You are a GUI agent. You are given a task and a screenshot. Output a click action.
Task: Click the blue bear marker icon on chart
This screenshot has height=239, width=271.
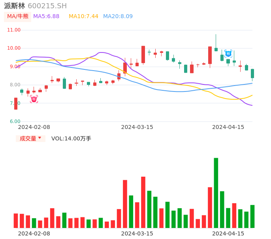coord(228,53)
